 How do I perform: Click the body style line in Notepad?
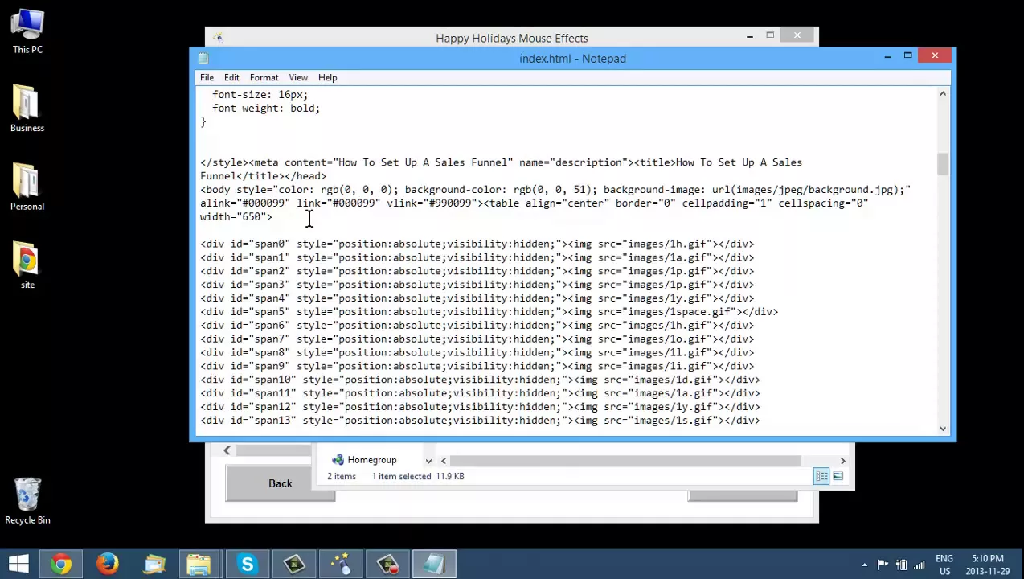[555, 190]
